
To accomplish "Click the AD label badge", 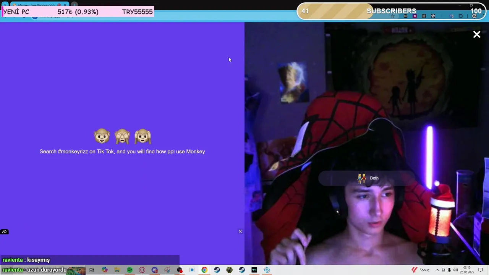I will (x=4, y=232).
